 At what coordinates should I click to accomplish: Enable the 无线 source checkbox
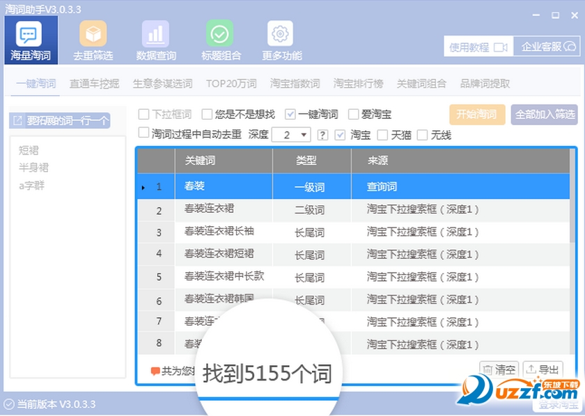tap(422, 135)
